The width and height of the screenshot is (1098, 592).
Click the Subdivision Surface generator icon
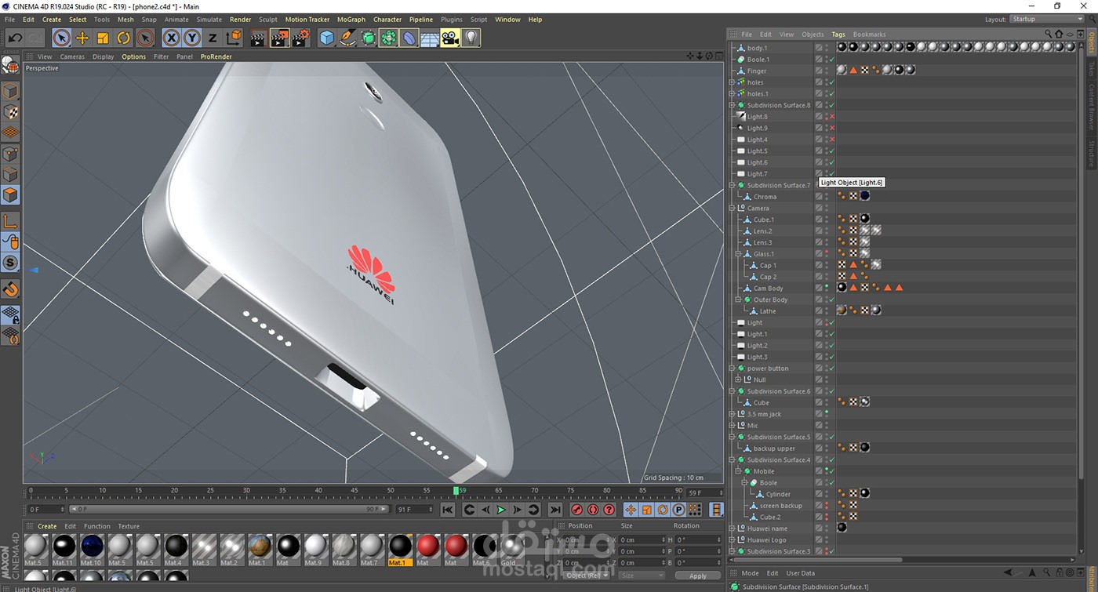[368, 38]
